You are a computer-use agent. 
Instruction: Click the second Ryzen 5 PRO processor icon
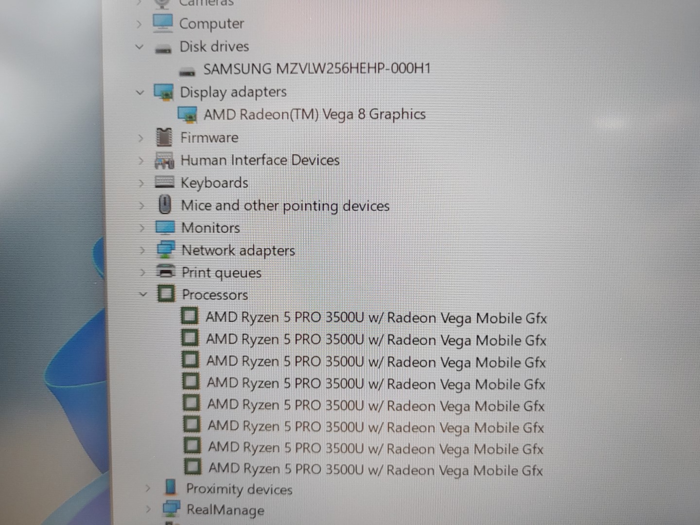(x=190, y=338)
